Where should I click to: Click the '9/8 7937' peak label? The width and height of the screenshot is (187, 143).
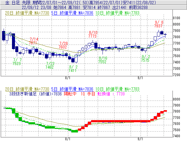159,24
